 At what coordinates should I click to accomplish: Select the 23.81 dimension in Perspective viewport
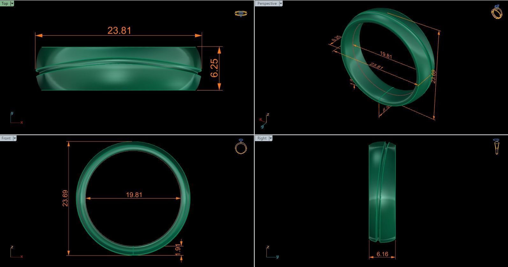[376, 66]
